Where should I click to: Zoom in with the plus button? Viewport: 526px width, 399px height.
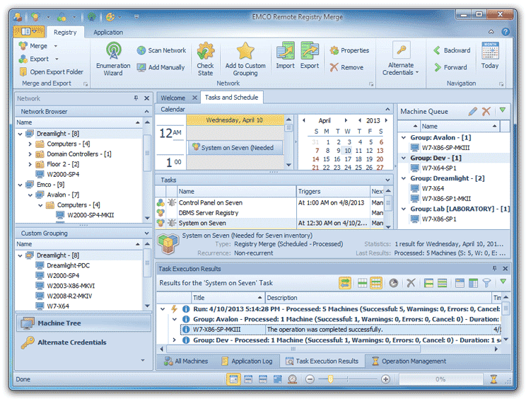pos(385,379)
